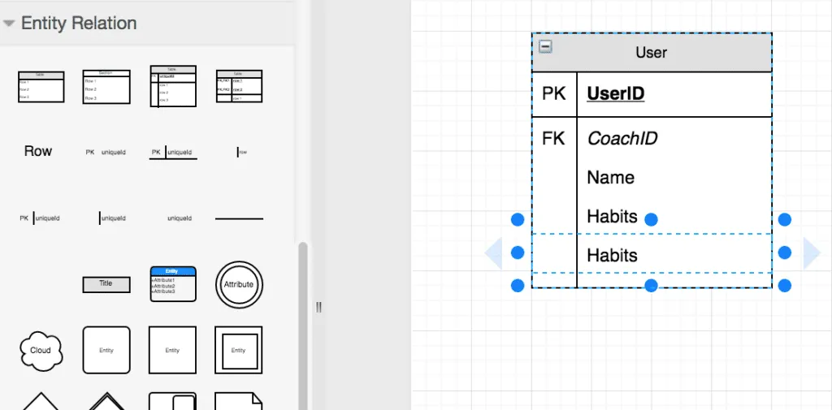Select the Section table shape

(106, 86)
